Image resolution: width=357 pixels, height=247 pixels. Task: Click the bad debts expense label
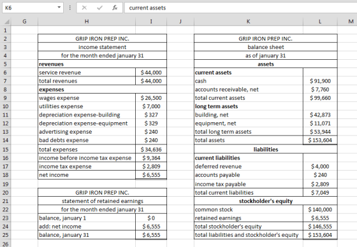[x=87, y=140]
